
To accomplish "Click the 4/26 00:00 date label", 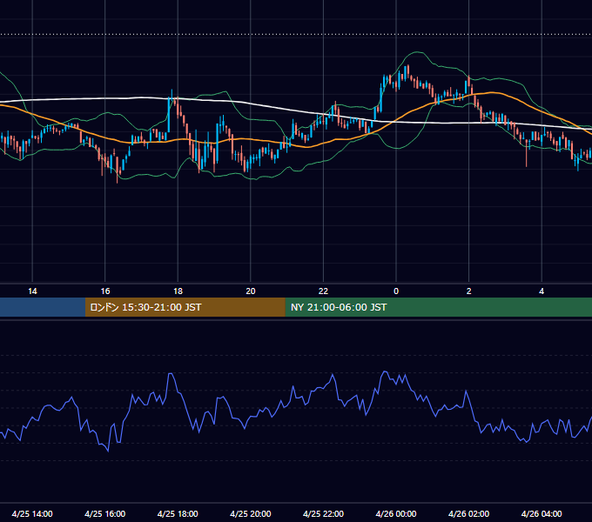I will coord(396,513).
